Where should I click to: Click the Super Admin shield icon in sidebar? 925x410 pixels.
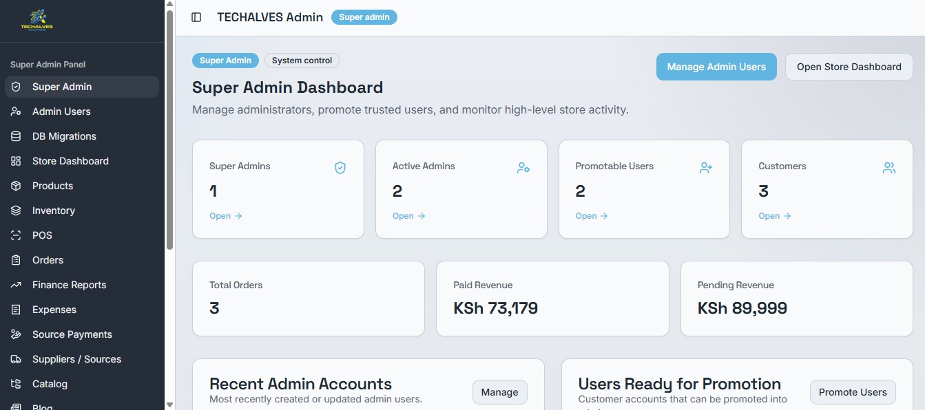pyautogui.click(x=16, y=87)
